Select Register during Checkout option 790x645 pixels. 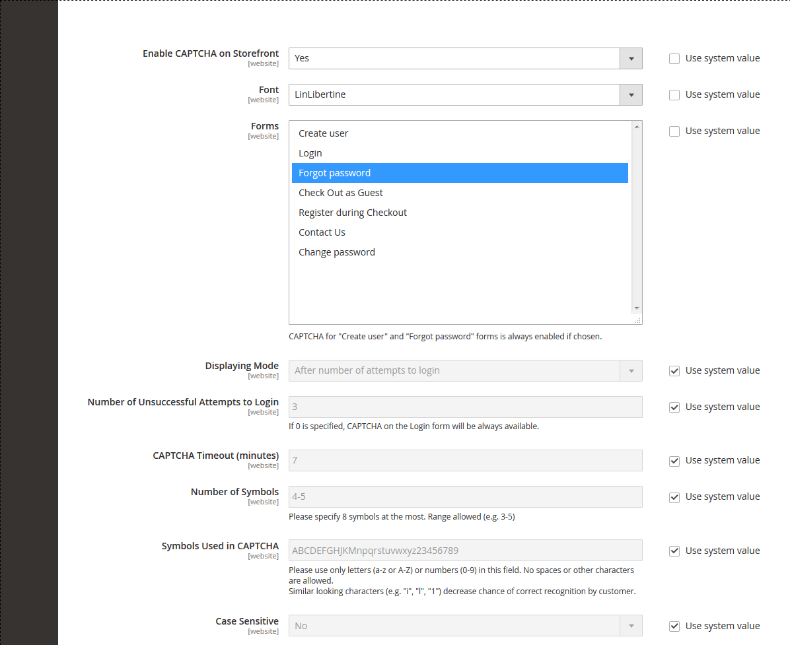pyautogui.click(x=460, y=213)
